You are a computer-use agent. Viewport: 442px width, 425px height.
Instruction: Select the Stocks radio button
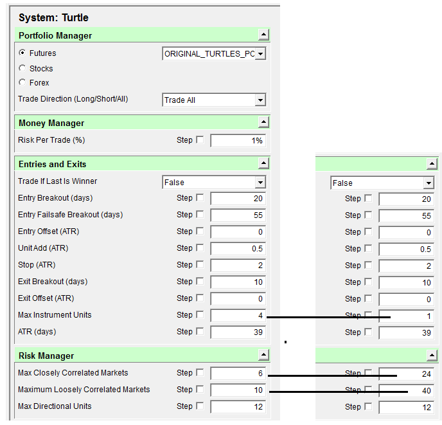click(x=22, y=68)
